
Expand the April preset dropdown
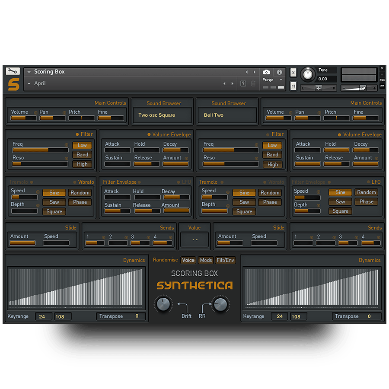[29, 83]
